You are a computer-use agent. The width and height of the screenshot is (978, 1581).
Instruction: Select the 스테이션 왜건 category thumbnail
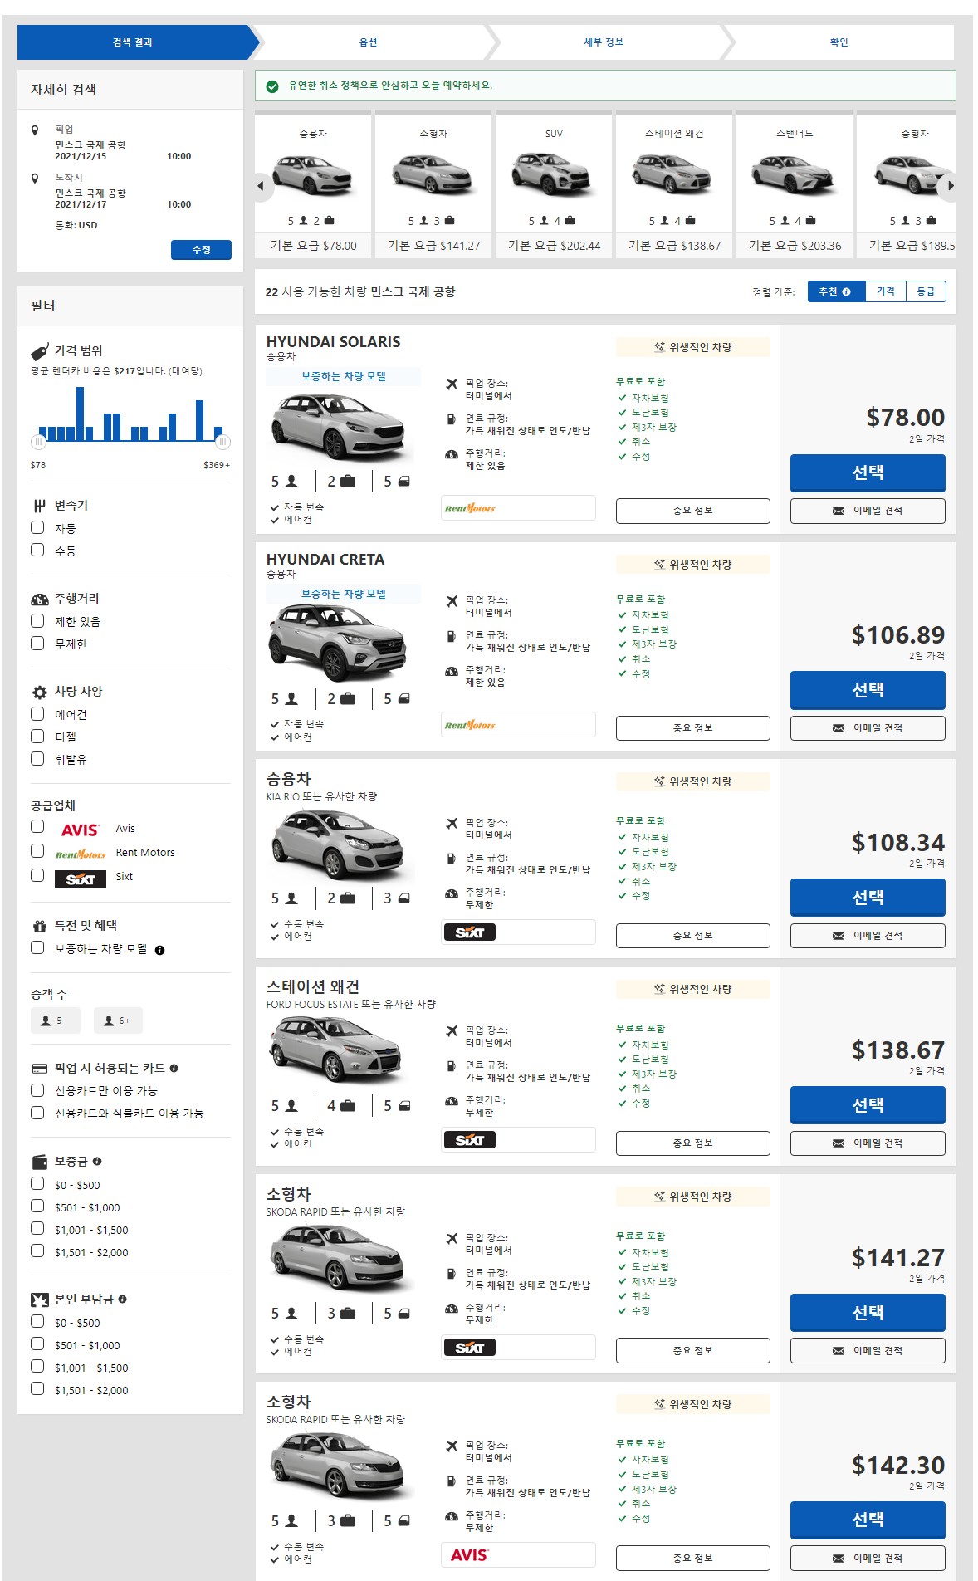pos(674,186)
